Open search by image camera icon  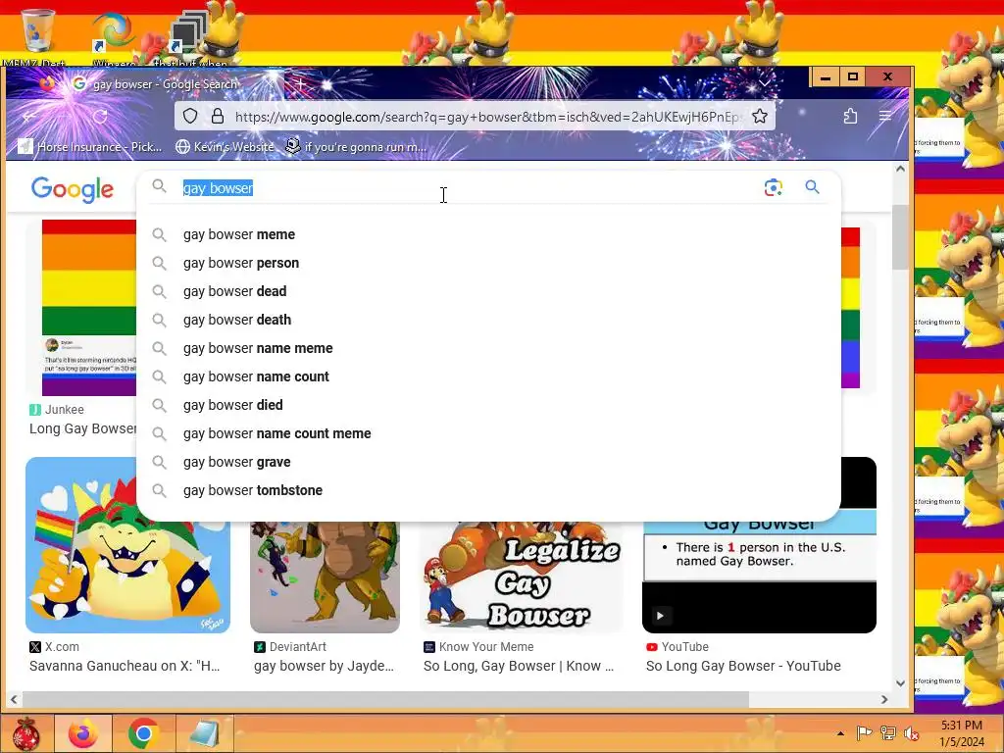pyautogui.click(x=773, y=187)
